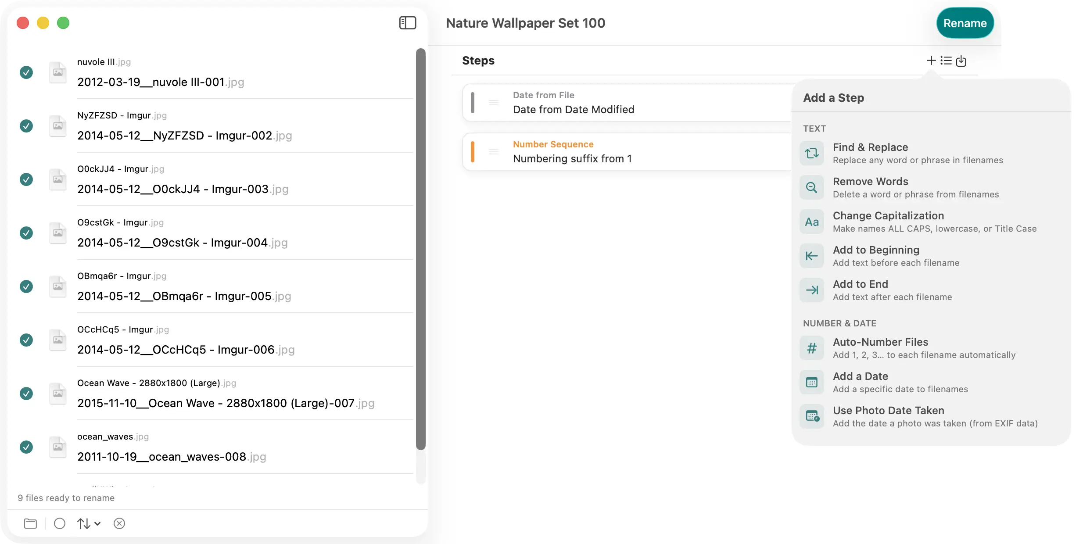
Task: Click the 9 files ready to rename status
Action: [x=66, y=498]
